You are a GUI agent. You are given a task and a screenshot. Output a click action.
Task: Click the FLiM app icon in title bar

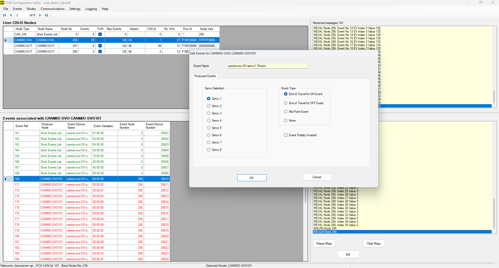tap(2, 3)
